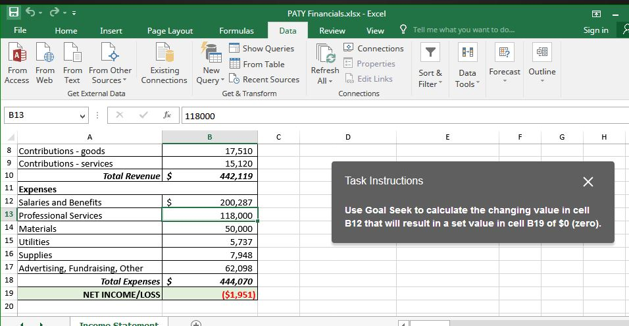Select cell B12 with 200,287
The image size is (629, 326).
210,202
